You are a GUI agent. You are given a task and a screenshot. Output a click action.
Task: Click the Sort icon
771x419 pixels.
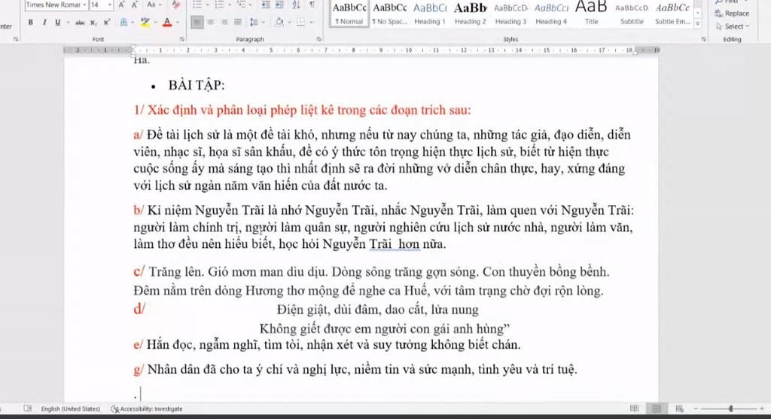295,5
